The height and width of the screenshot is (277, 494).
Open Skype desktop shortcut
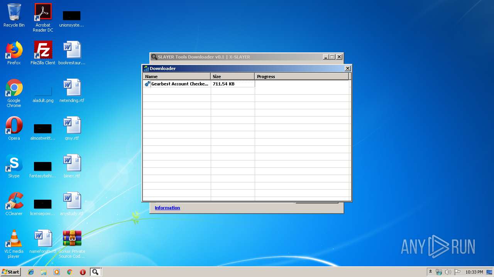click(14, 166)
